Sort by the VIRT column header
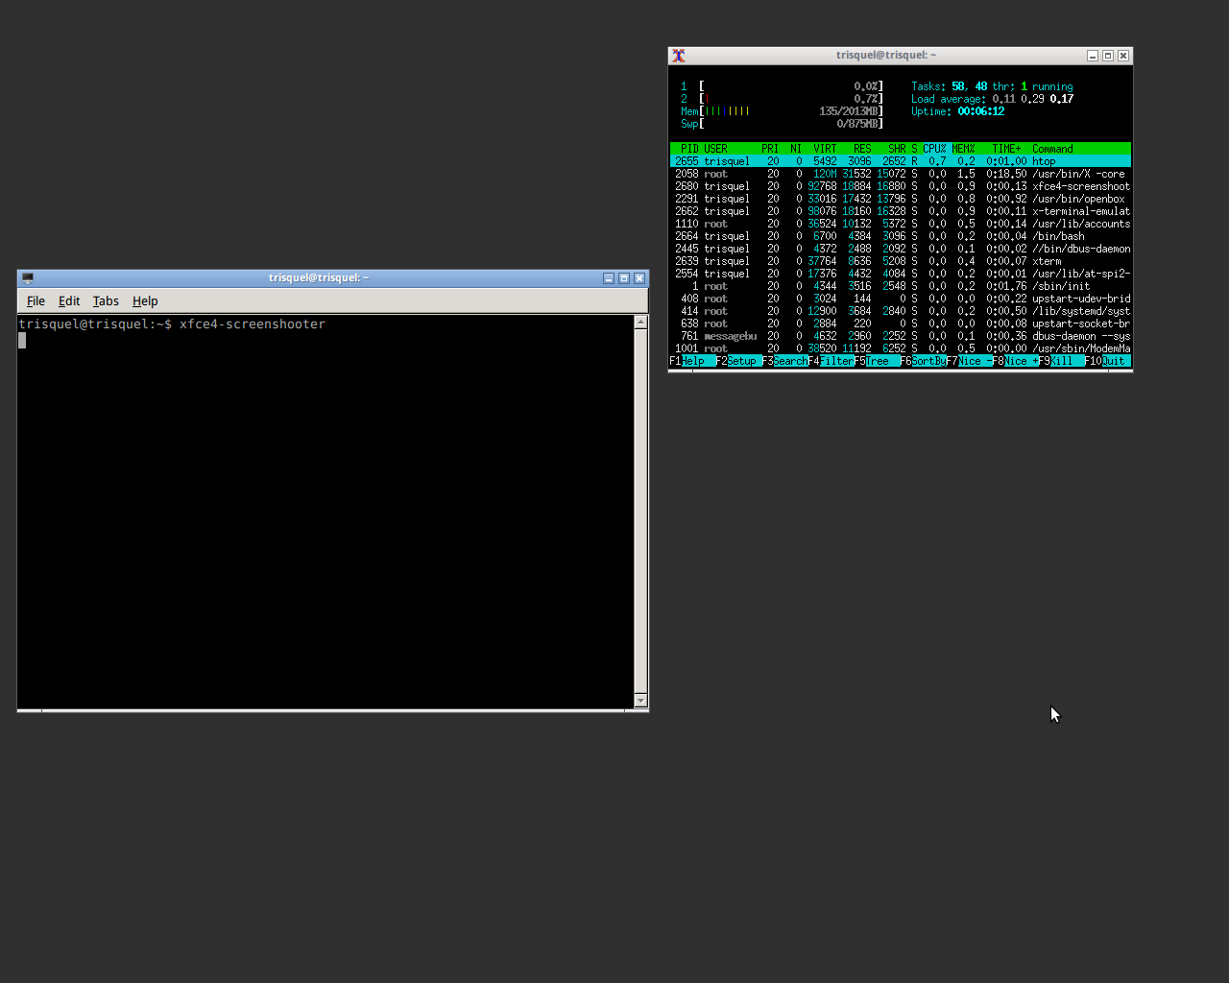Image resolution: width=1229 pixels, height=983 pixels. tap(825, 149)
